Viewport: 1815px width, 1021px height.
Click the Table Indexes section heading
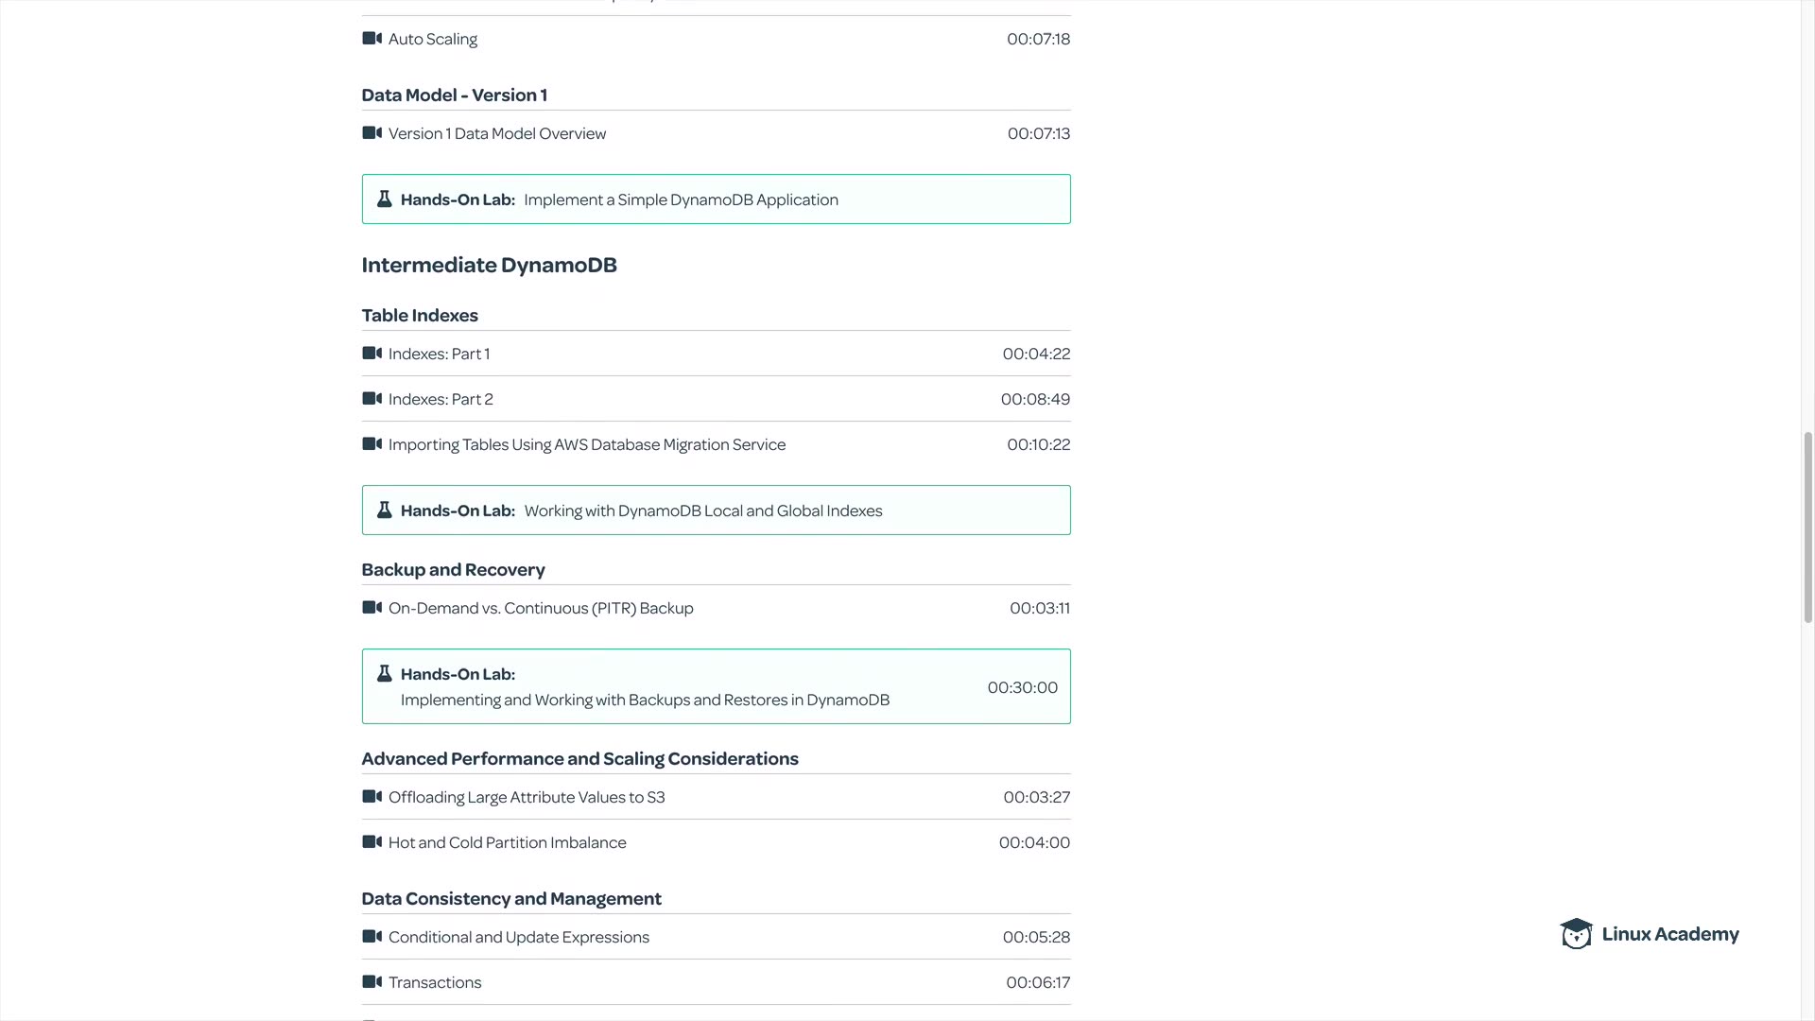[420, 315]
